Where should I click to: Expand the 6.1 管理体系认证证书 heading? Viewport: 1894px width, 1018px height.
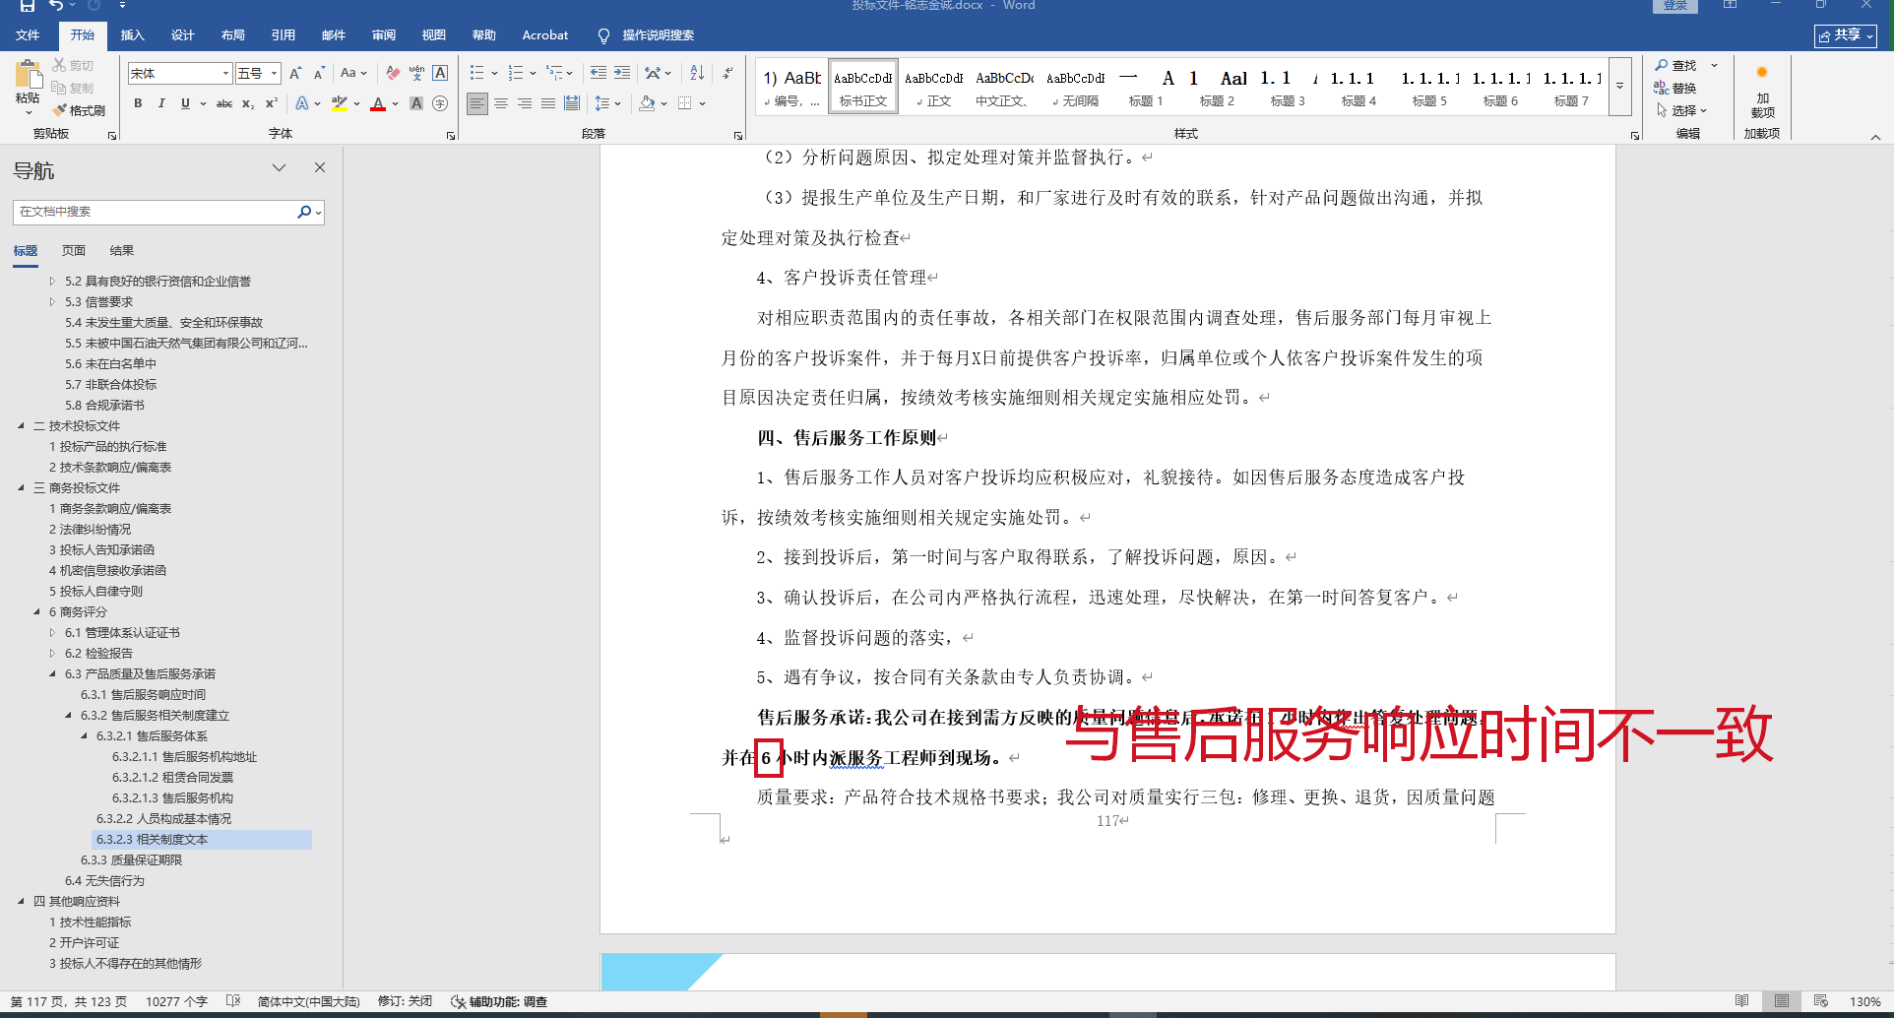coord(52,633)
